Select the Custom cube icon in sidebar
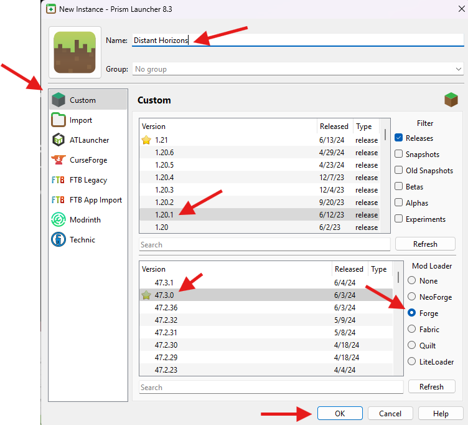 pos(58,100)
